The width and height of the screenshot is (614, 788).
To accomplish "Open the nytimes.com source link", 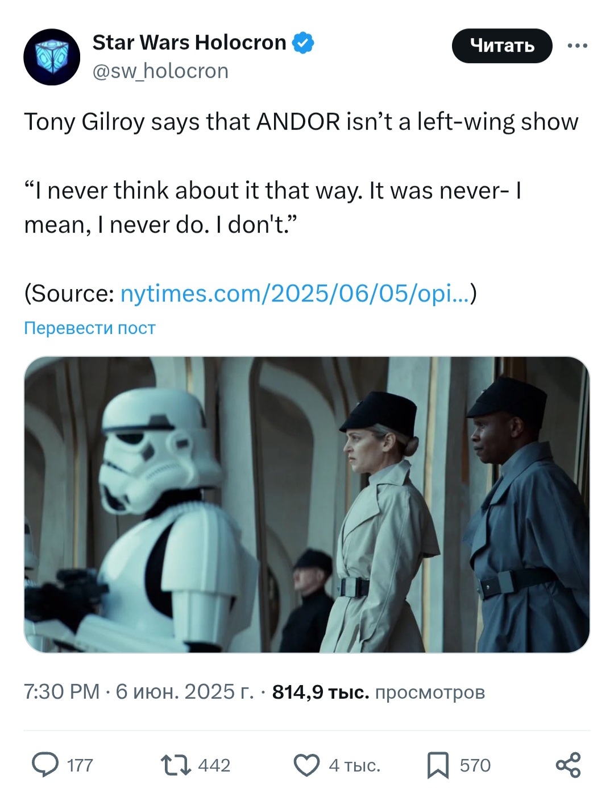I will pyautogui.click(x=295, y=294).
